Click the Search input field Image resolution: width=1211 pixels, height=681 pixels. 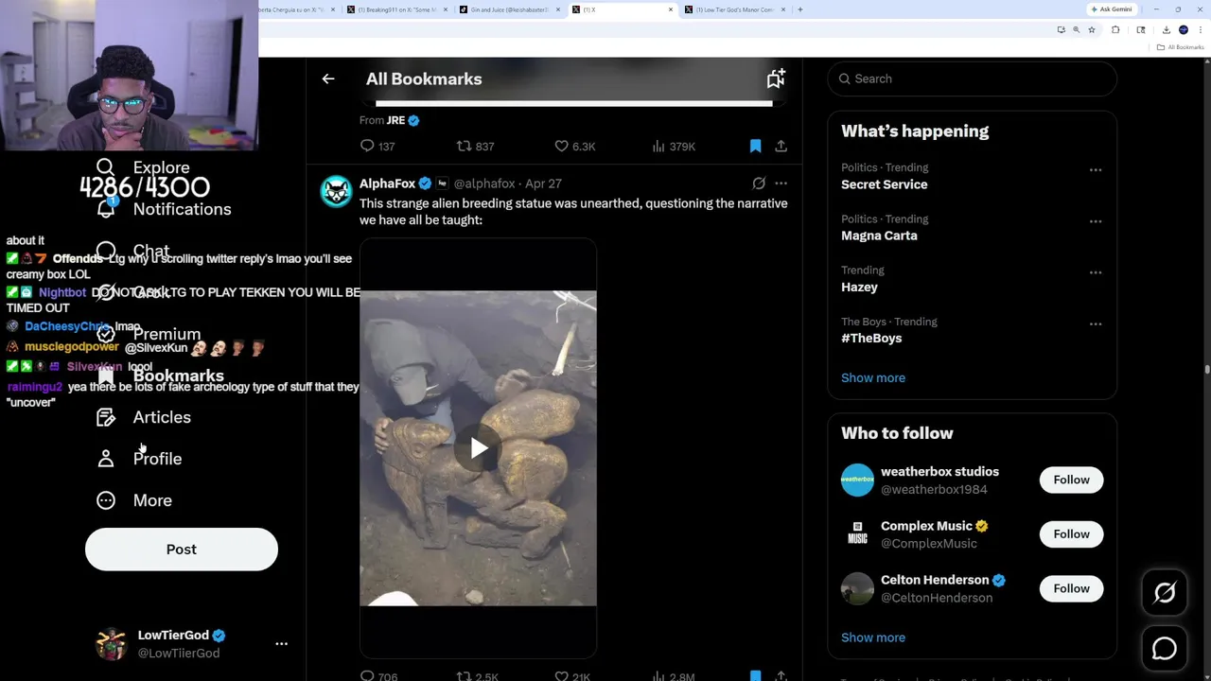(x=972, y=79)
